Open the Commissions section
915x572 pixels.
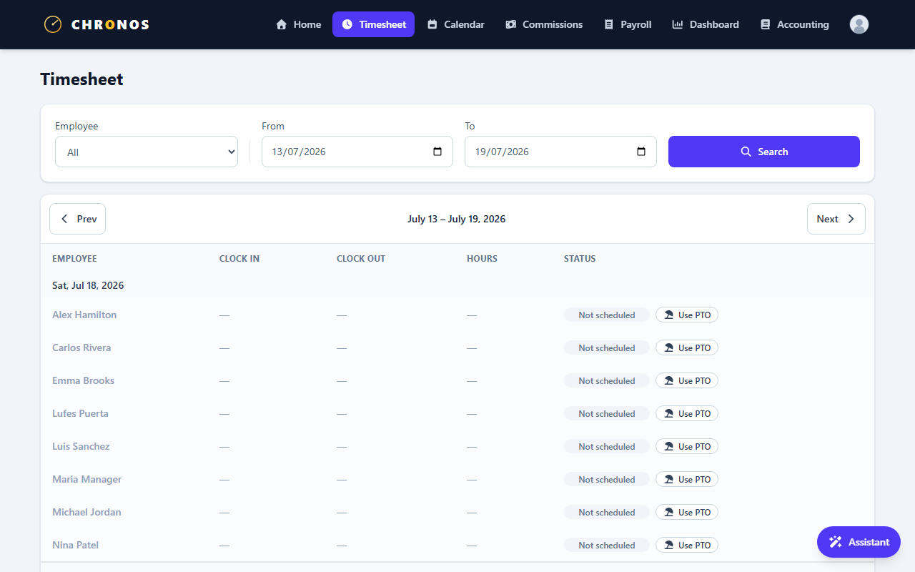pos(544,24)
